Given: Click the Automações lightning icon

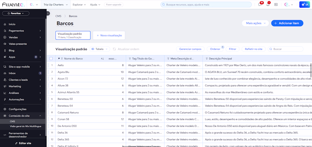Looking at the screenshot, I should click(x=5, y=100).
